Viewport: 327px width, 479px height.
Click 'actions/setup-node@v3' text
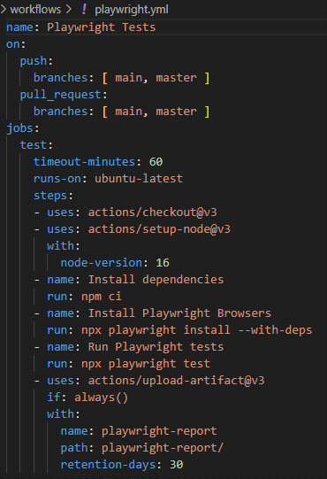coord(159,228)
